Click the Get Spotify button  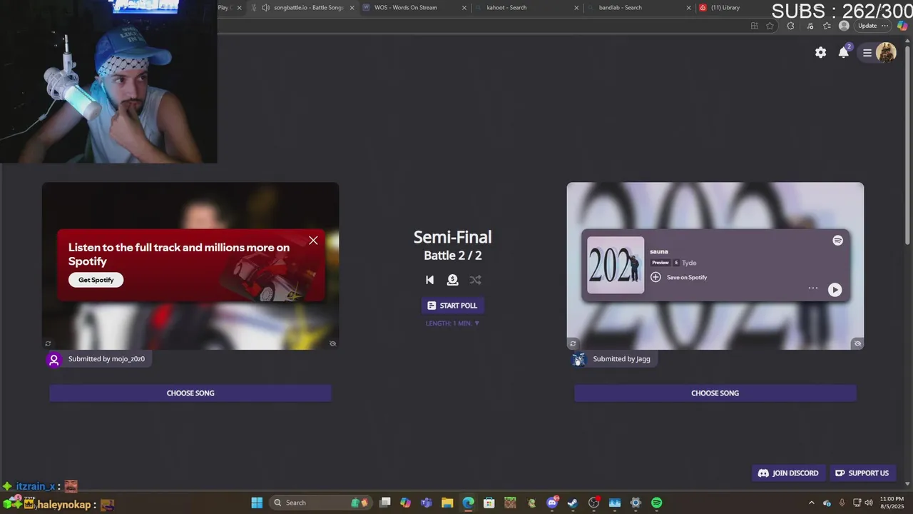(x=96, y=280)
